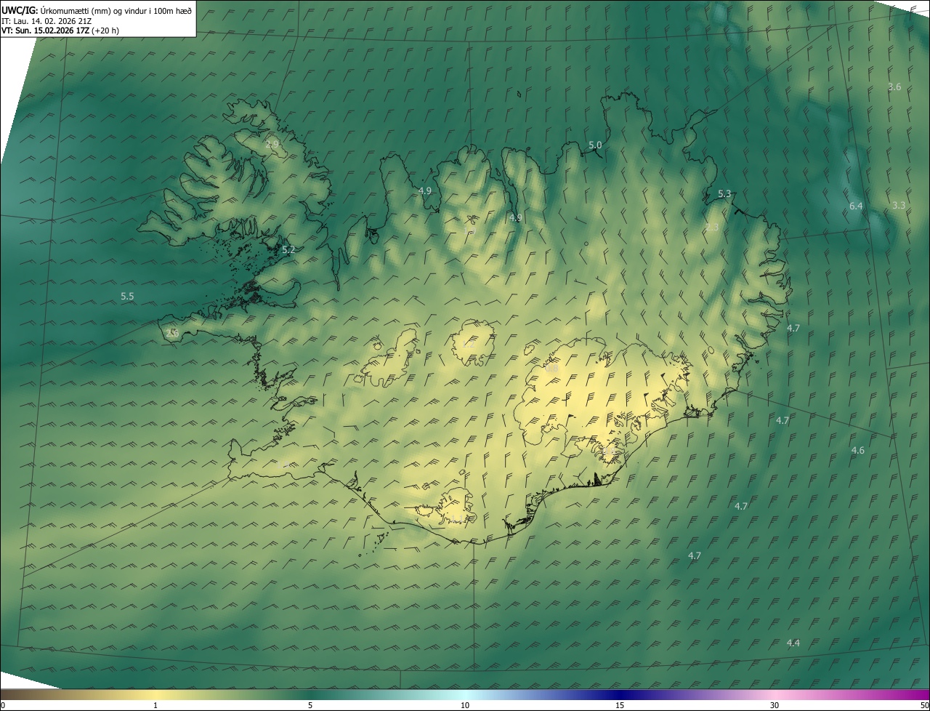Select the colorbar tick labeled 10
The image size is (930, 711).
tap(465, 705)
